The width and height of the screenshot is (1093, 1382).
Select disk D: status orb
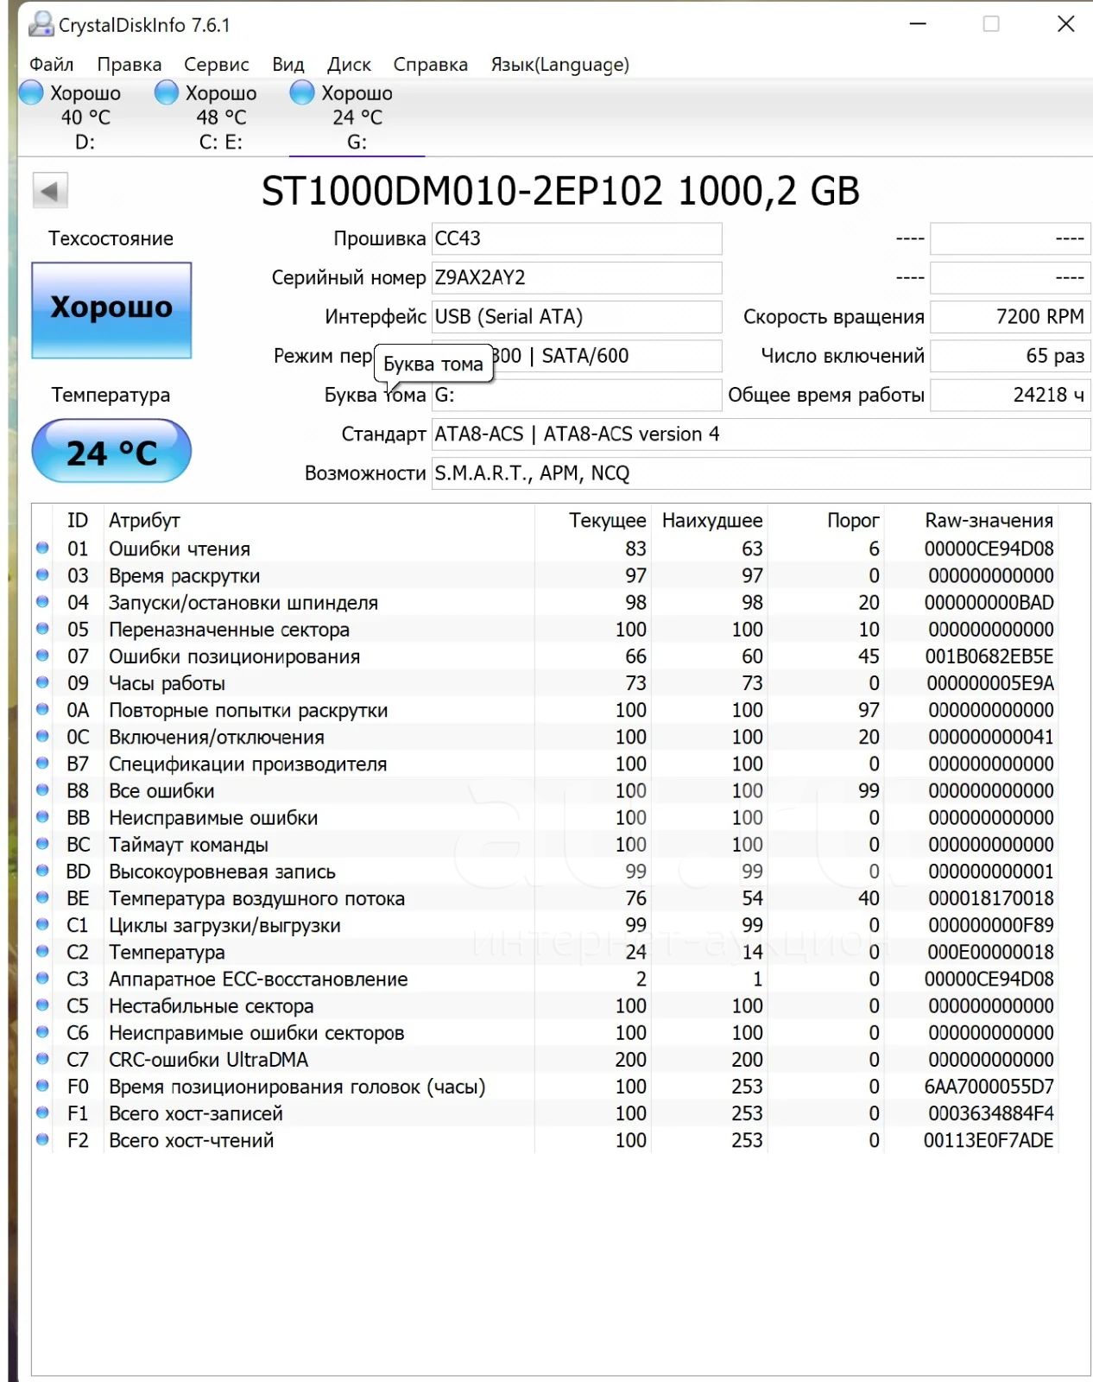(x=31, y=92)
